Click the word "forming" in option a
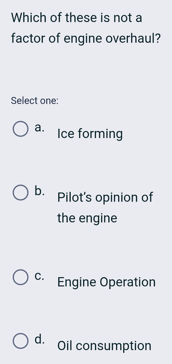172x364 pixels. (100, 134)
